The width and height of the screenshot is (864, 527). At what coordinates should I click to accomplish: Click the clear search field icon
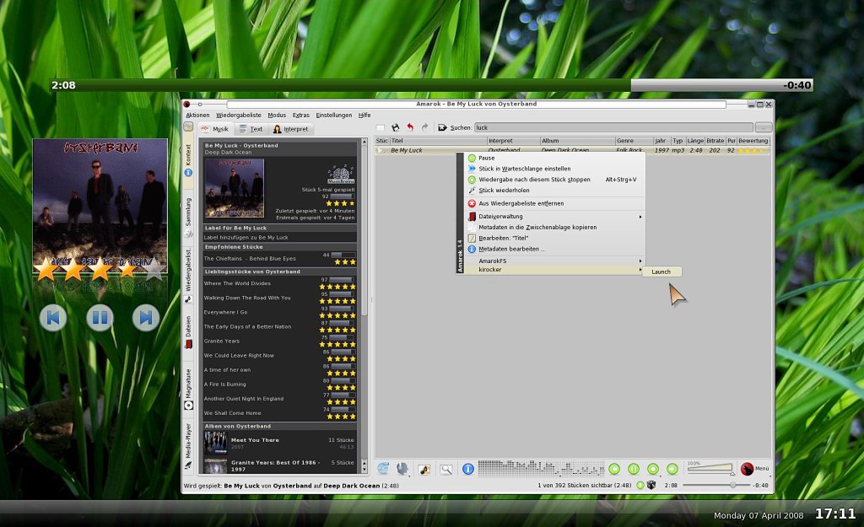click(442, 128)
